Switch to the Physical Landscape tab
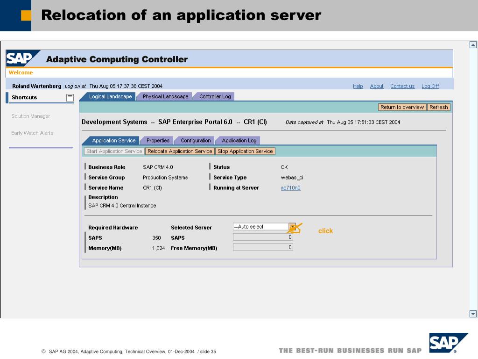Viewport: 478px width, 359px height. point(165,96)
